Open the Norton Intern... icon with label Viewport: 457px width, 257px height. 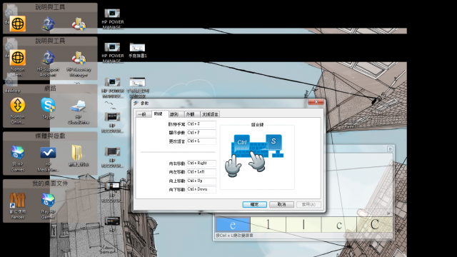coord(17,63)
